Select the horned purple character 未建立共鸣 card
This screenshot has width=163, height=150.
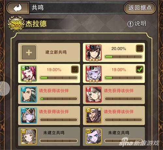click(114, 137)
